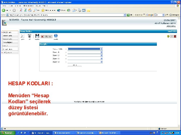181x135 pixels.
Task: Open the fourth item in browser menu bar
Action: (x=28, y=5)
